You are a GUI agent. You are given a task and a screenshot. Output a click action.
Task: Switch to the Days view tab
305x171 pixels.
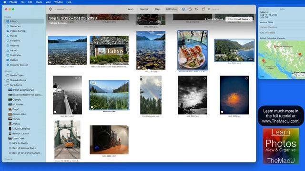(158, 9)
